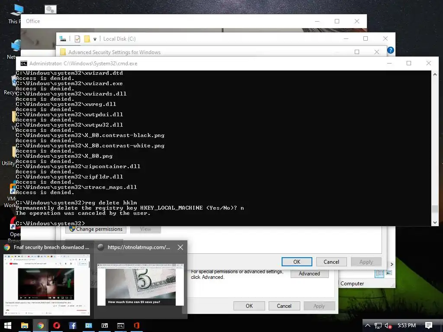Click 'The operation was canceled by the user.' line
Viewport: 443px width, 332px height.
coord(83,213)
